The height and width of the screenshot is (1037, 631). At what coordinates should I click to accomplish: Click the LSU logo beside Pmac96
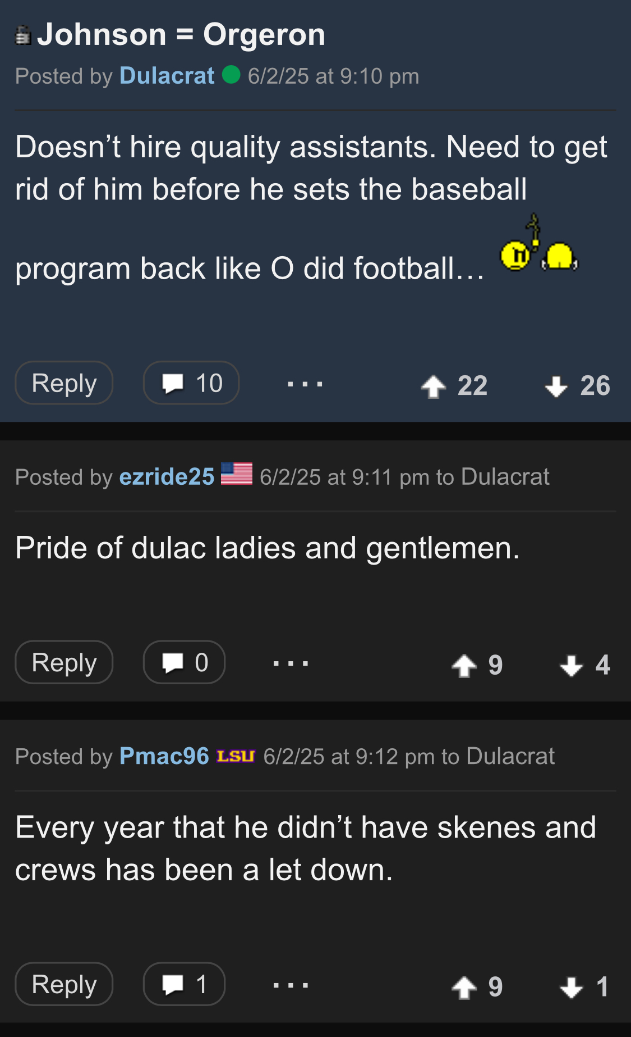236,756
